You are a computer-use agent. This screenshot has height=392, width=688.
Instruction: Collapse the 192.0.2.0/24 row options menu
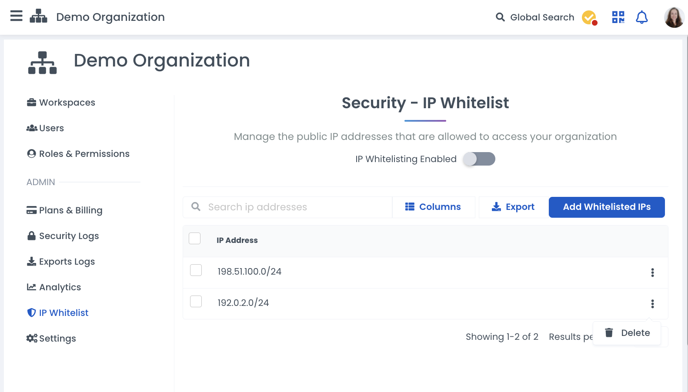tap(652, 304)
